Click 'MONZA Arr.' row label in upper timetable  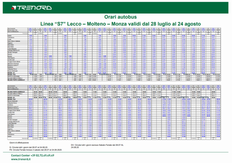12,73
